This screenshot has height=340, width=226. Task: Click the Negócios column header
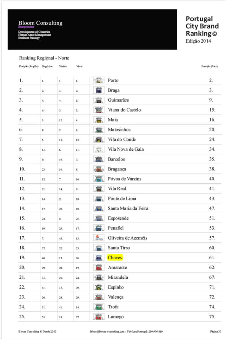pyautogui.click(x=47, y=66)
